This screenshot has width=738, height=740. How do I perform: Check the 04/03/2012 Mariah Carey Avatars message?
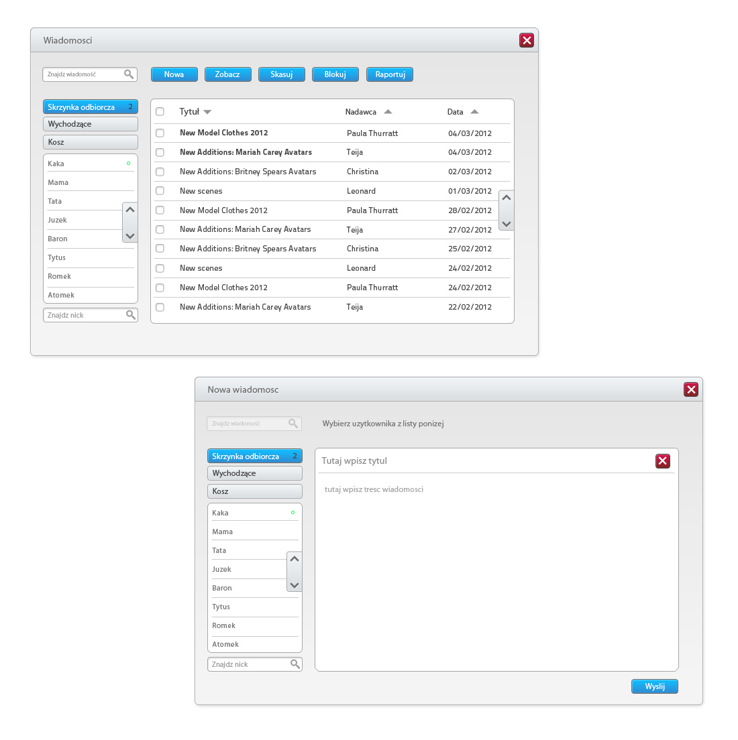(160, 152)
